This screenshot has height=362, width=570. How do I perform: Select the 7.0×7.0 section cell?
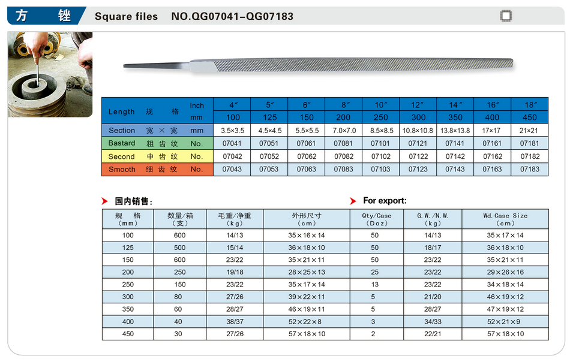click(344, 130)
